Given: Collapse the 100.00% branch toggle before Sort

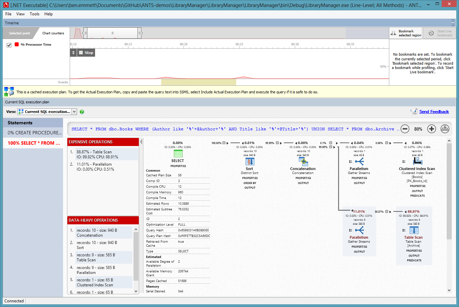Looking at the screenshot, I should [224, 143].
